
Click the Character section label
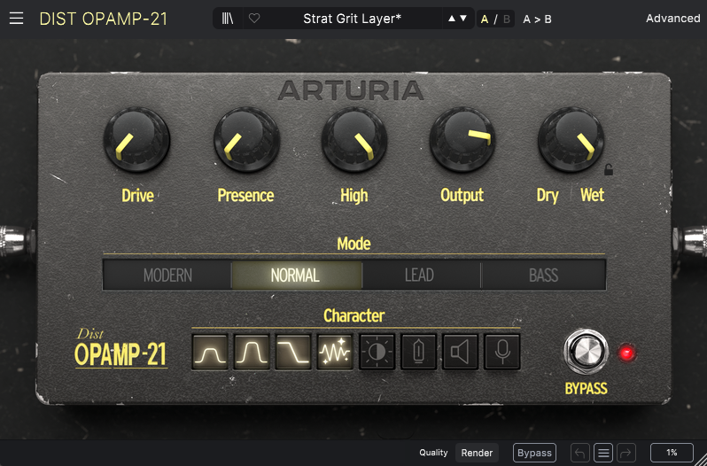tap(354, 316)
